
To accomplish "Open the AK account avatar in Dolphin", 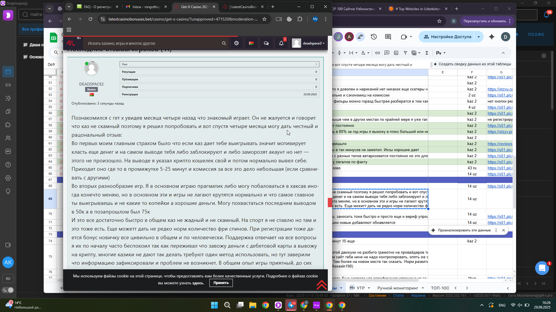I will 8,262.
